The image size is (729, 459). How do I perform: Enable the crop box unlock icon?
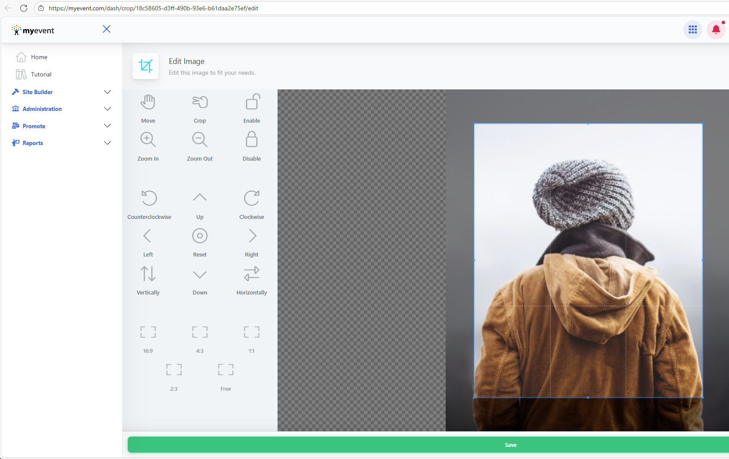(252, 102)
